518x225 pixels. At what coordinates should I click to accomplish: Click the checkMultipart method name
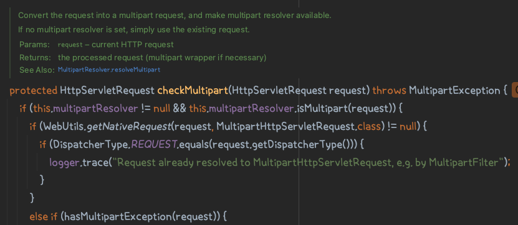[x=192, y=91]
